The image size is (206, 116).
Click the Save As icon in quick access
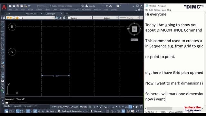(22, 6)
